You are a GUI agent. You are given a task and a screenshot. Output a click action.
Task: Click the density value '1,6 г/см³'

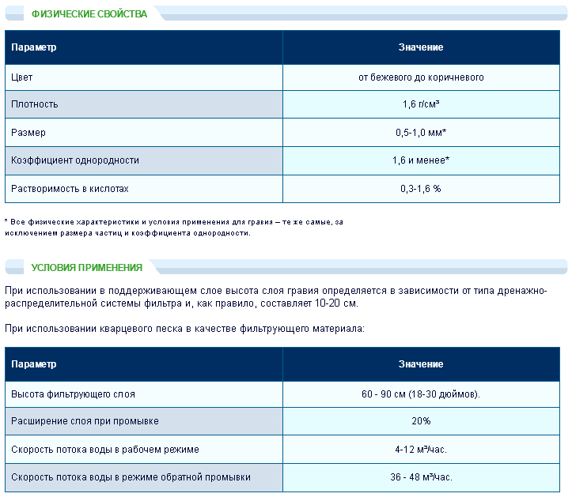(421, 104)
